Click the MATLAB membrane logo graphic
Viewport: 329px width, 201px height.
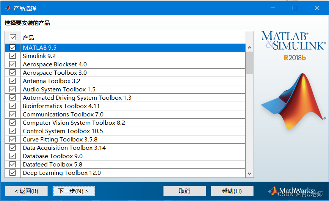(293, 103)
